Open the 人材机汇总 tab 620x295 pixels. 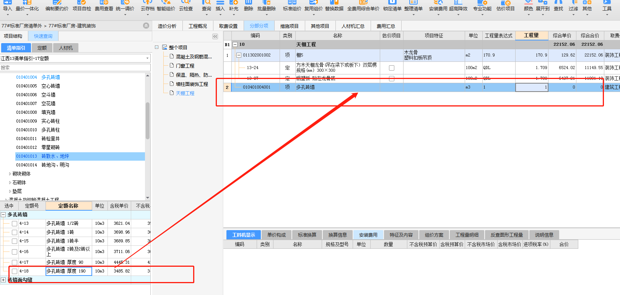tap(353, 26)
